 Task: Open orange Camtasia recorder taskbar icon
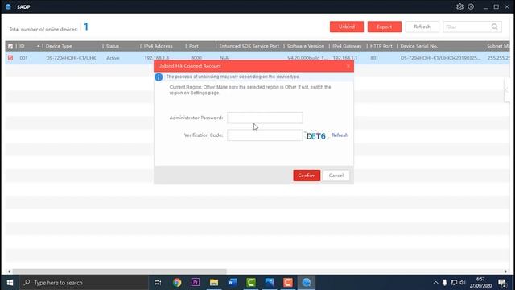pyautogui.click(x=288, y=283)
